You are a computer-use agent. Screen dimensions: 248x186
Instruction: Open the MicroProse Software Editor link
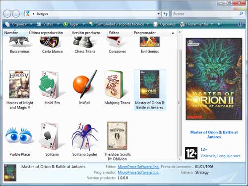(138, 167)
